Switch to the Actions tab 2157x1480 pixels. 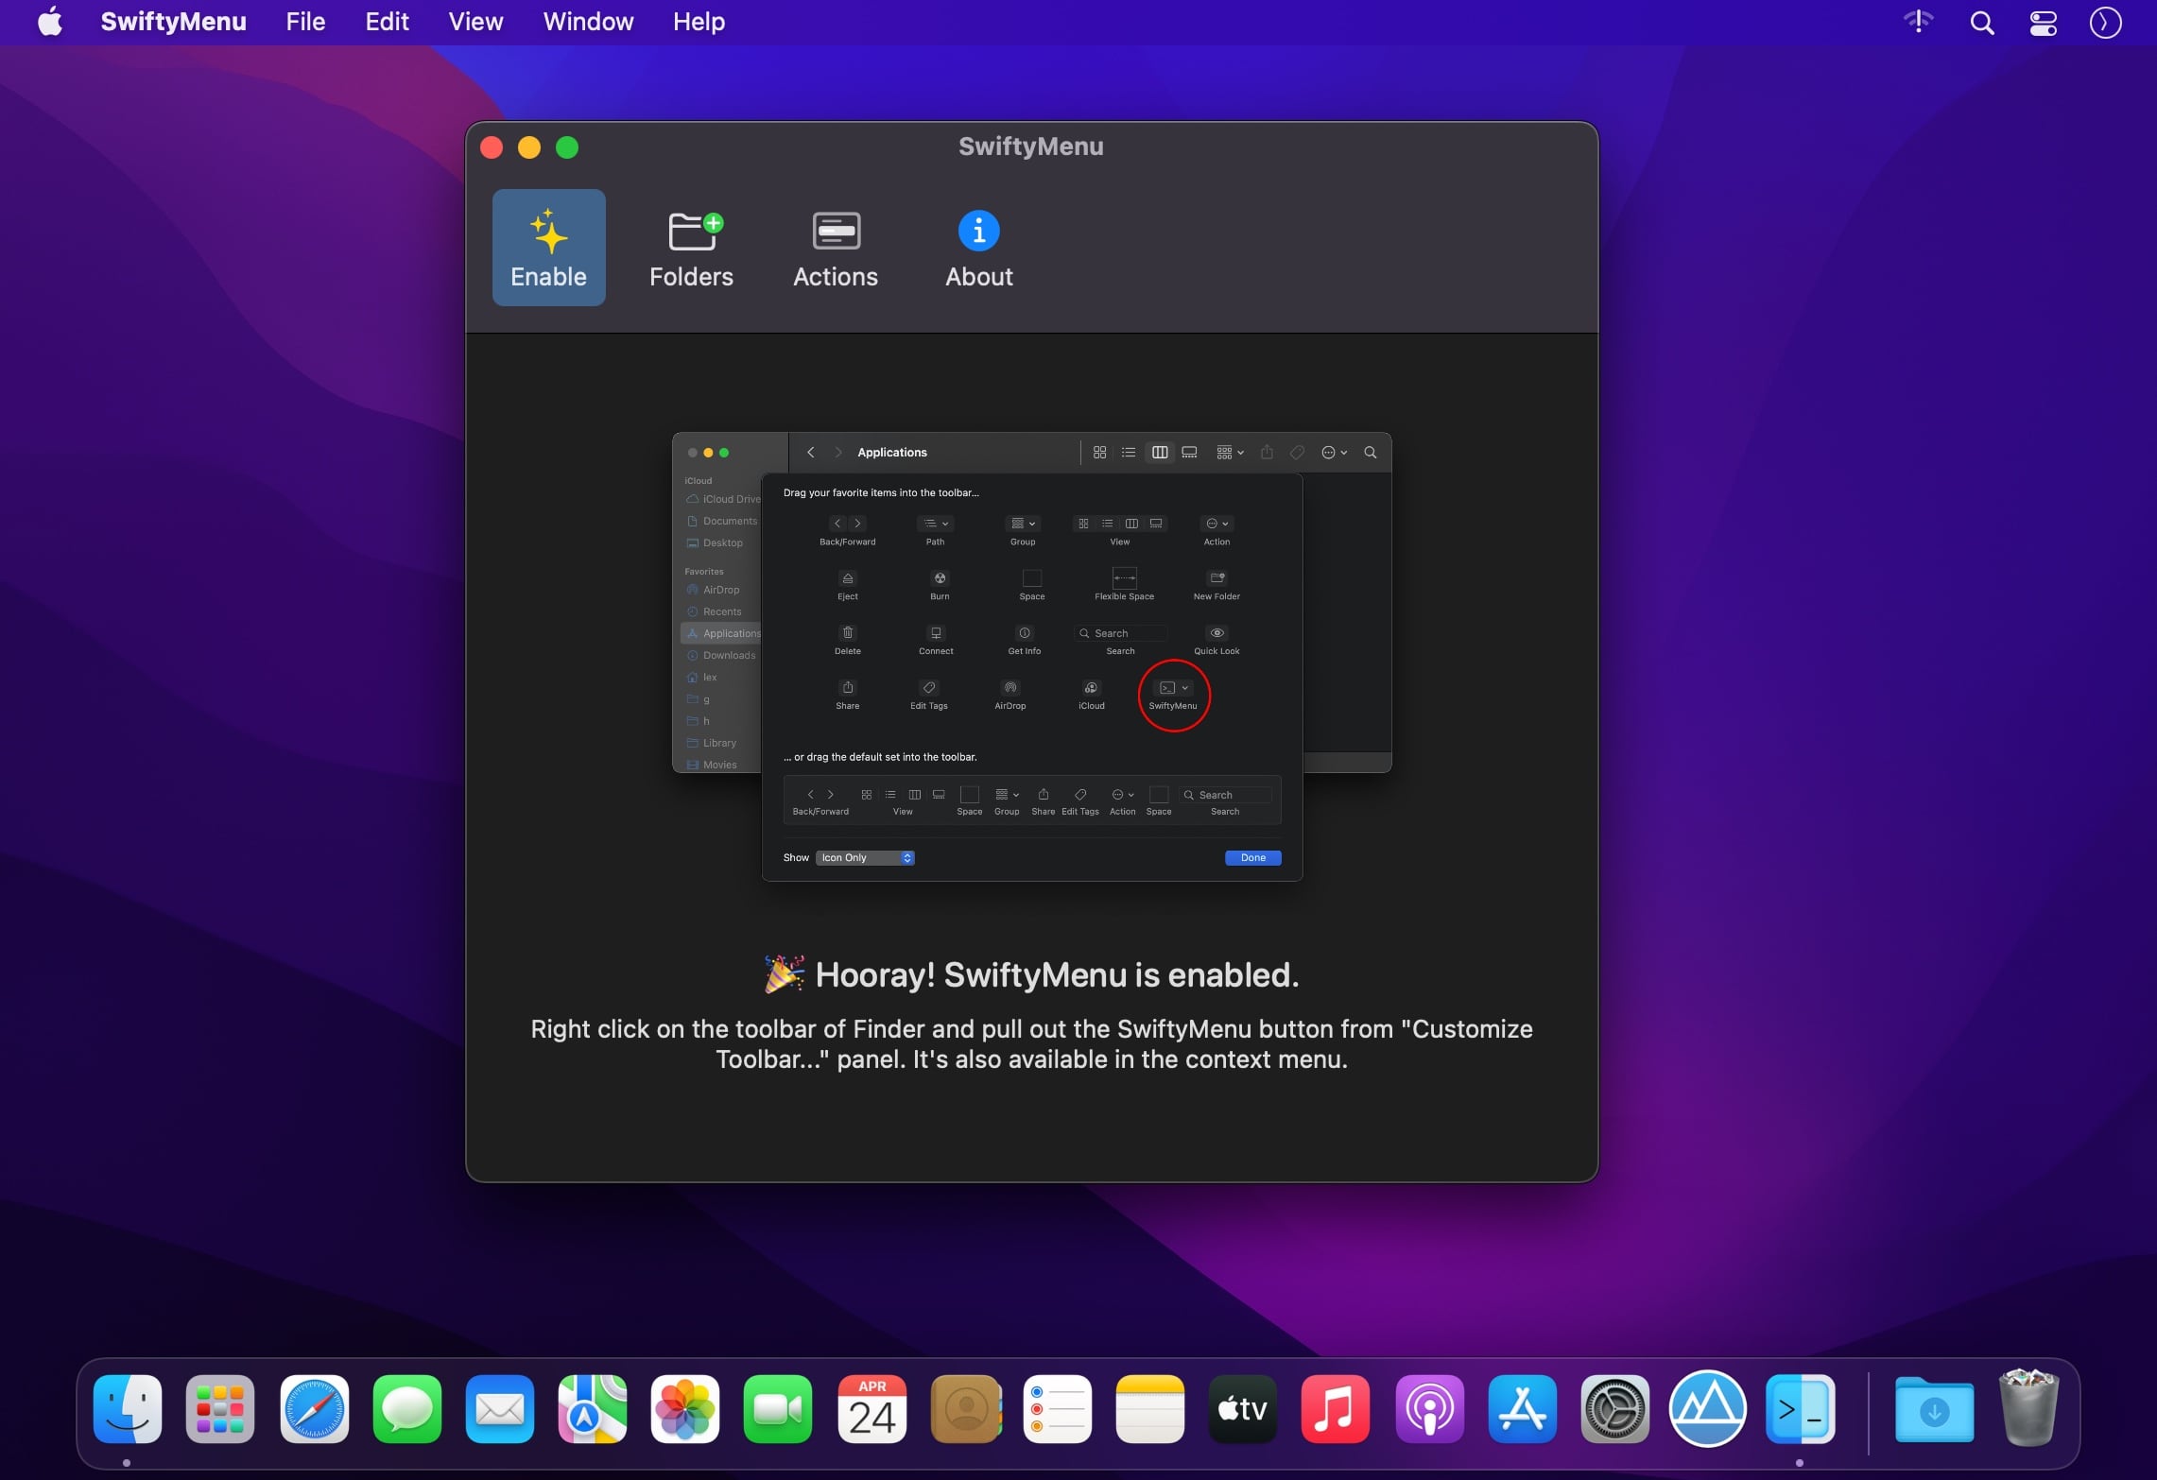pyautogui.click(x=836, y=248)
